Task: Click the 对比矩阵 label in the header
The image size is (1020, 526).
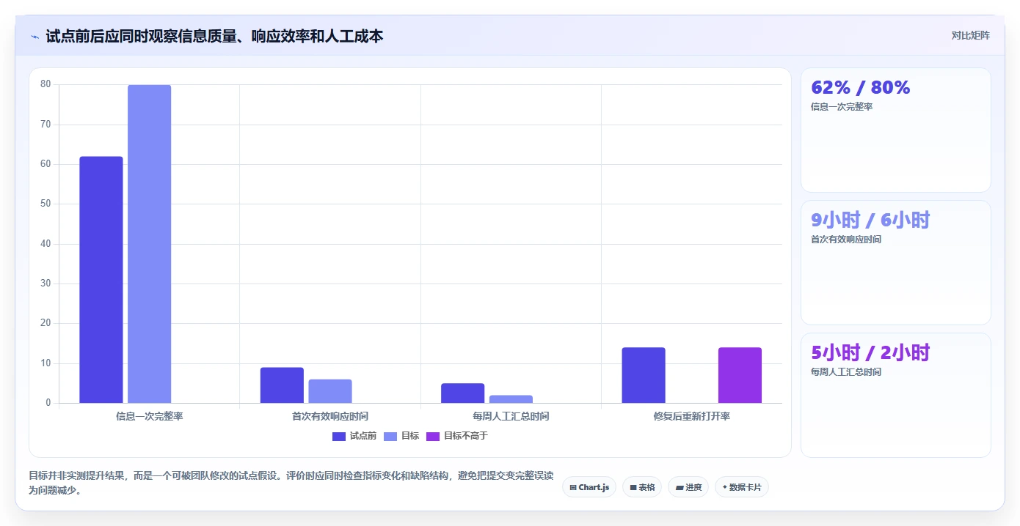Action: (x=971, y=35)
